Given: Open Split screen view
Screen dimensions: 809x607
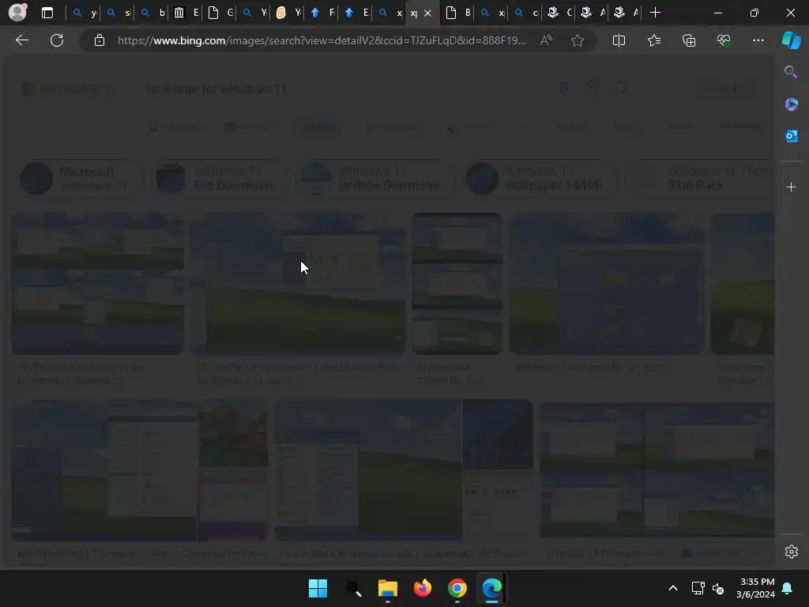Looking at the screenshot, I should [619, 40].
